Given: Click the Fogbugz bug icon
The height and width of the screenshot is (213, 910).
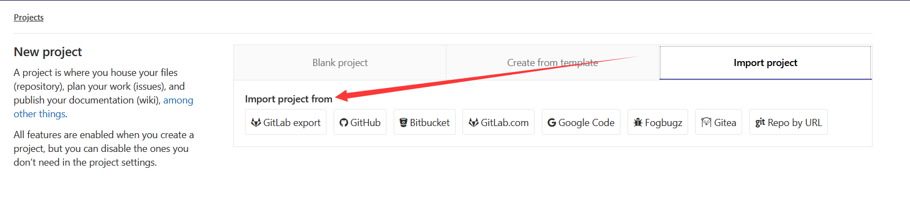Looking at the screenshot, I should pyautogui.click(x=638, y=122).
